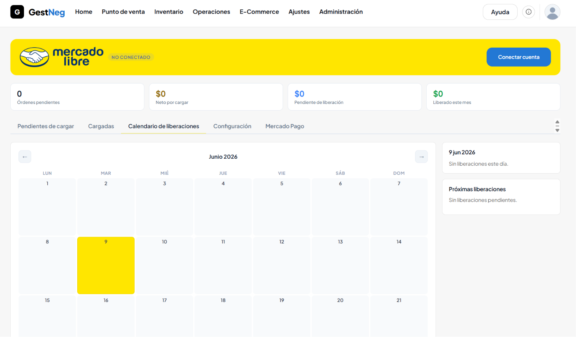Open the user avatar profile
This screenshot has height=337, width=576.
pyautogui.click(x=552, y=12)
